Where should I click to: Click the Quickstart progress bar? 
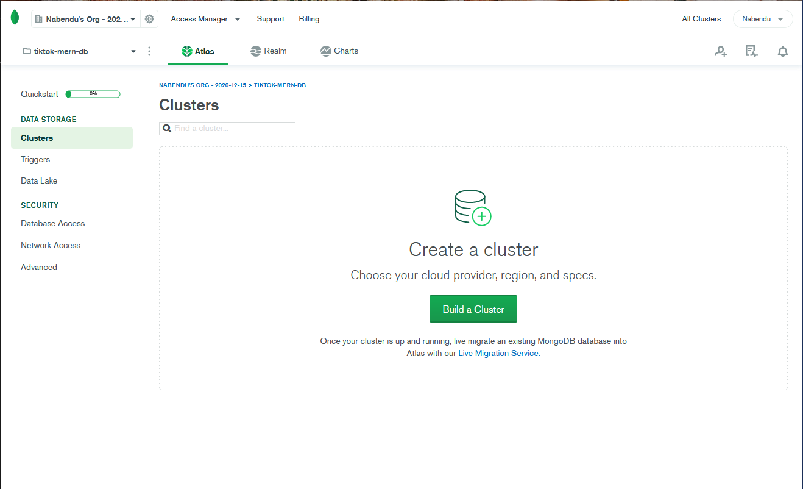(93, 94)
